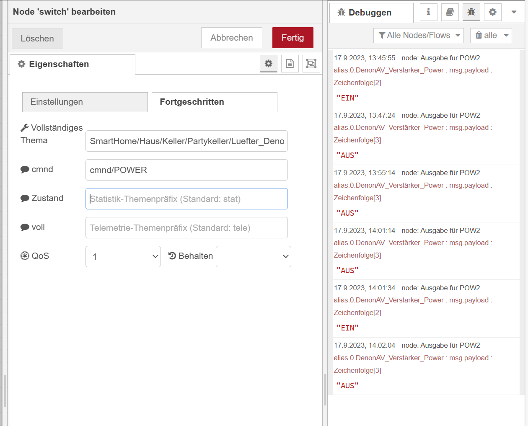Viewport: 528px width, 426px height.
Task: Switch to Fortgeschritten tab
Action: click(215, 102)
